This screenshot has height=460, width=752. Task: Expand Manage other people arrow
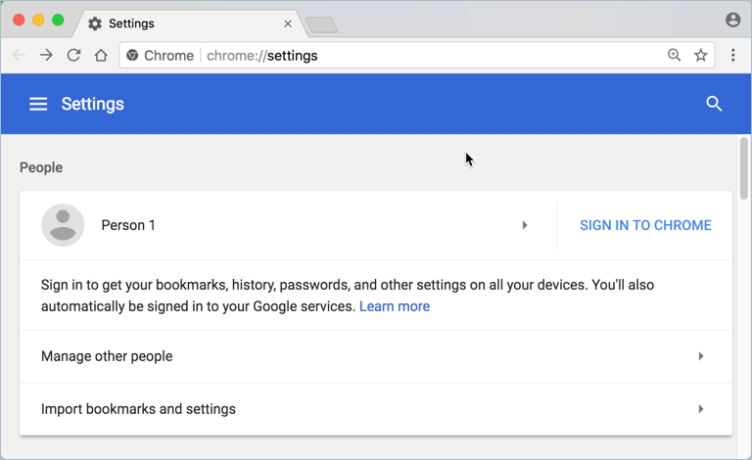701,356
